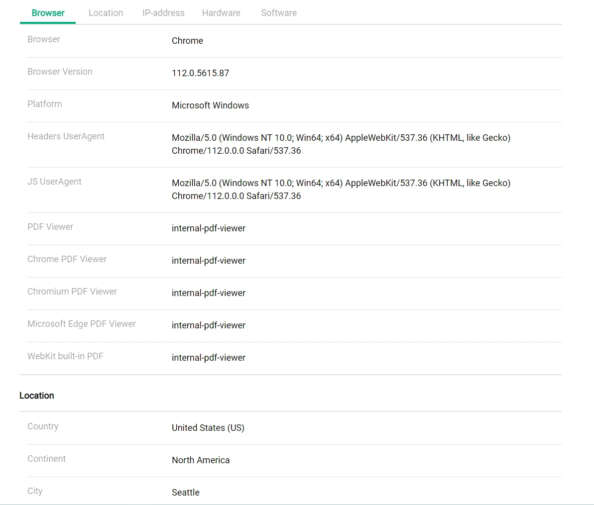594x505 pixels.
Task: Click the PDF Viewer row label
Action: (50, 227)
